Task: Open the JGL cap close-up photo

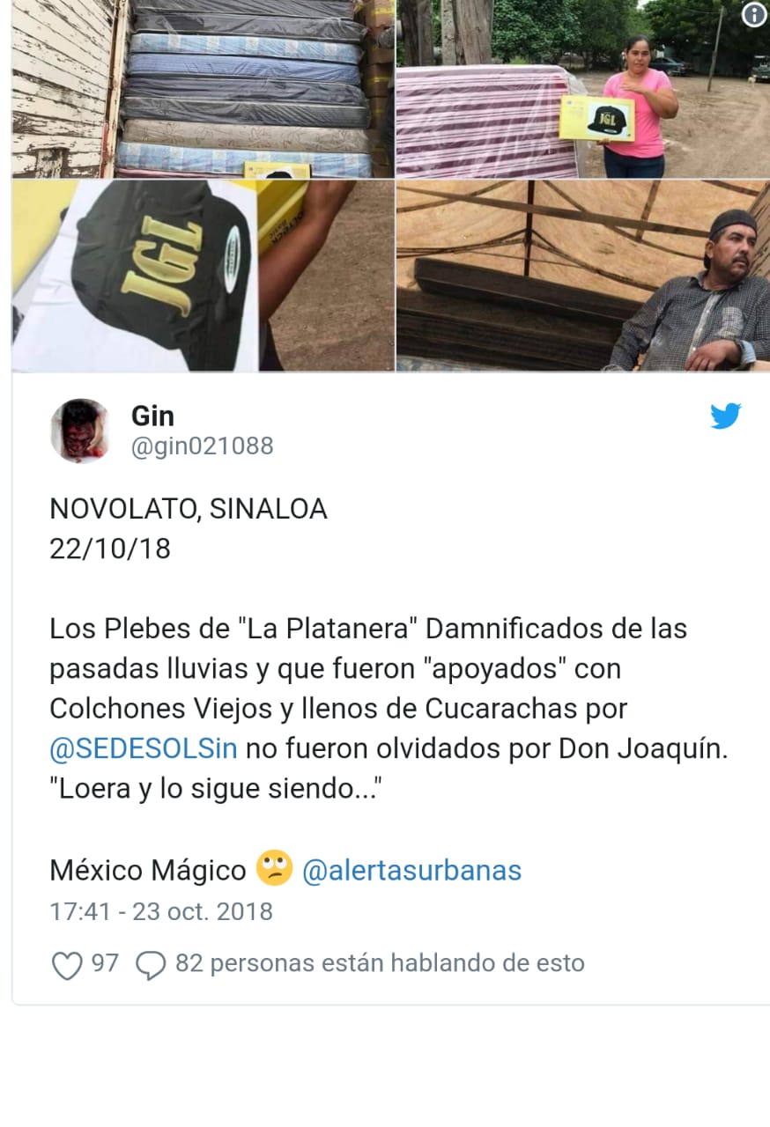Action: pyautogui.click(x=203, y=276)
